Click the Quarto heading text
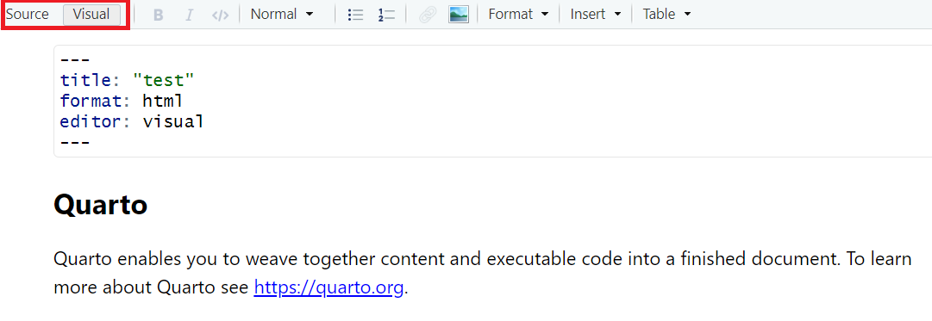The height and width of the screenshot is (321, 932). click(100, 206)
